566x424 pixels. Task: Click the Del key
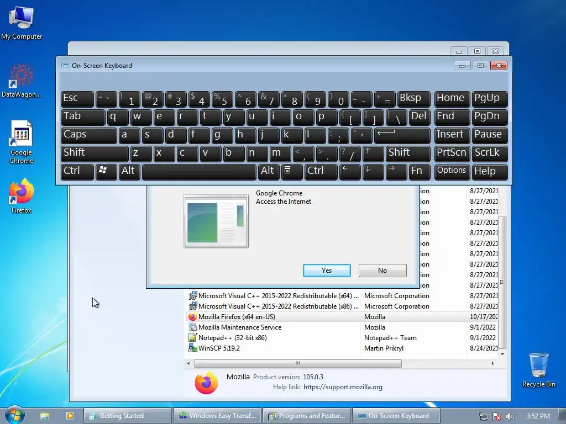point(420,117)
